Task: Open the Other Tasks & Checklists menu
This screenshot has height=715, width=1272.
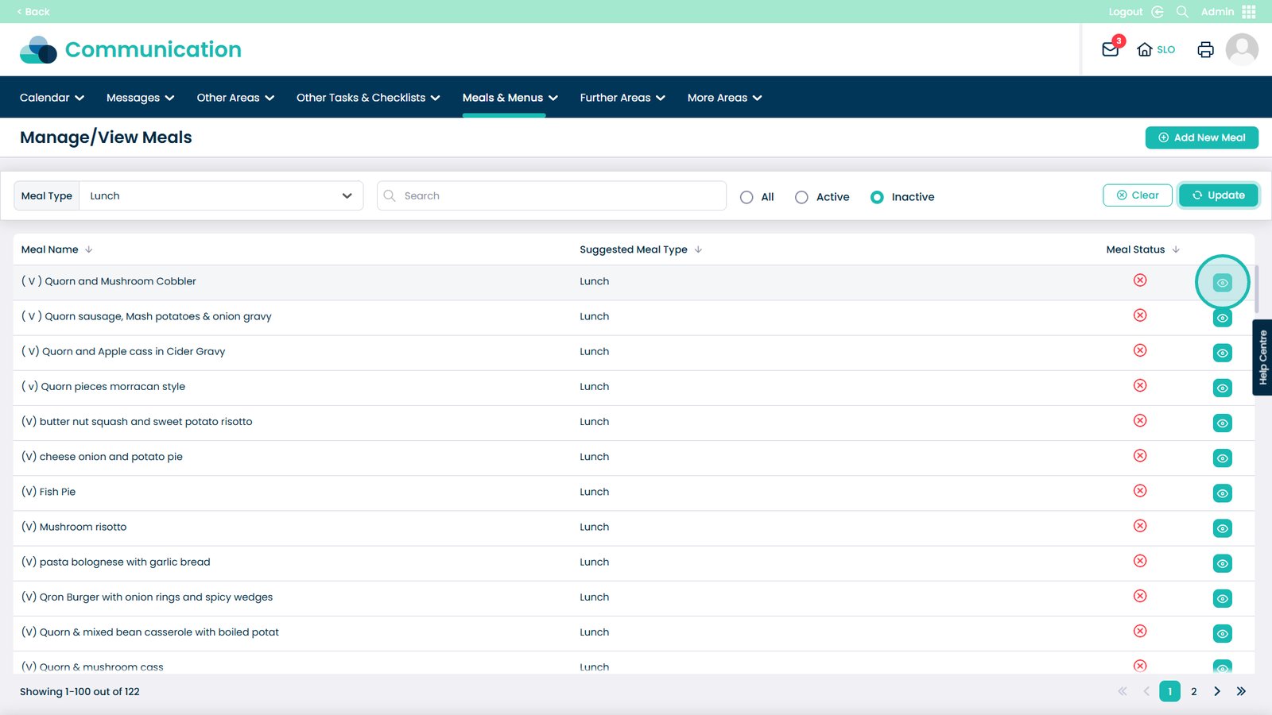Action: [x=367, y=98]
